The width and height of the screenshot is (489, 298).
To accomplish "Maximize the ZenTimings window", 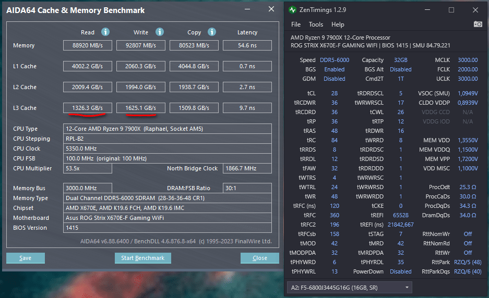I will point(451,10).
